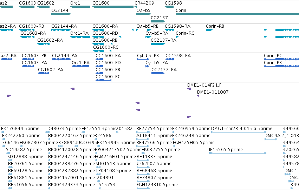The image size is (299, 190).
Task: Select EST RP004324333.5prime
Action: (x=71, y=185)
